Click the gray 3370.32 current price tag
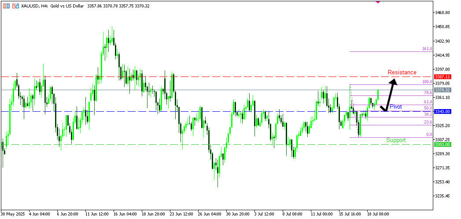 (x=442, y=90)
